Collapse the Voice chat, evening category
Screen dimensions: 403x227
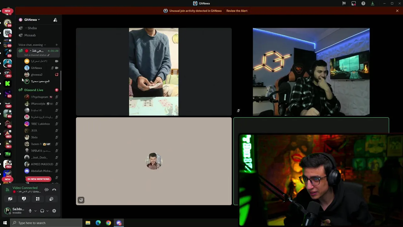(x=32, y=45)
